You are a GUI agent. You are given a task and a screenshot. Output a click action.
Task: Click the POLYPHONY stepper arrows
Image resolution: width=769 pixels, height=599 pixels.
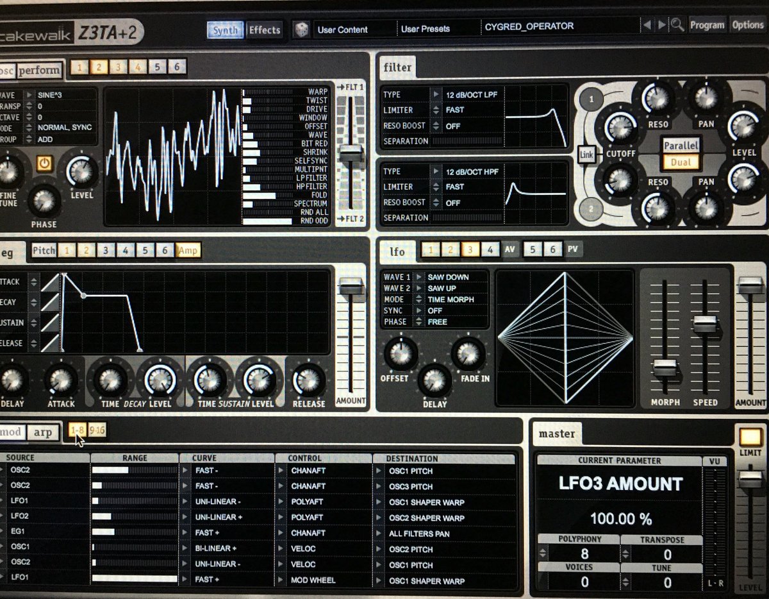[543, 552]
